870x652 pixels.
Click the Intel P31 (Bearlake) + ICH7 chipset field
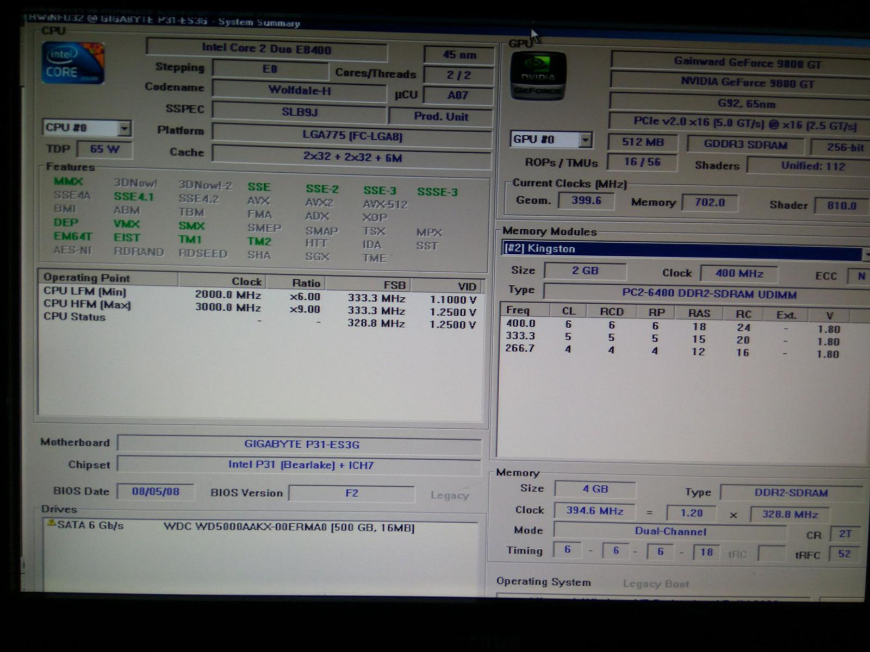(300, 465)
